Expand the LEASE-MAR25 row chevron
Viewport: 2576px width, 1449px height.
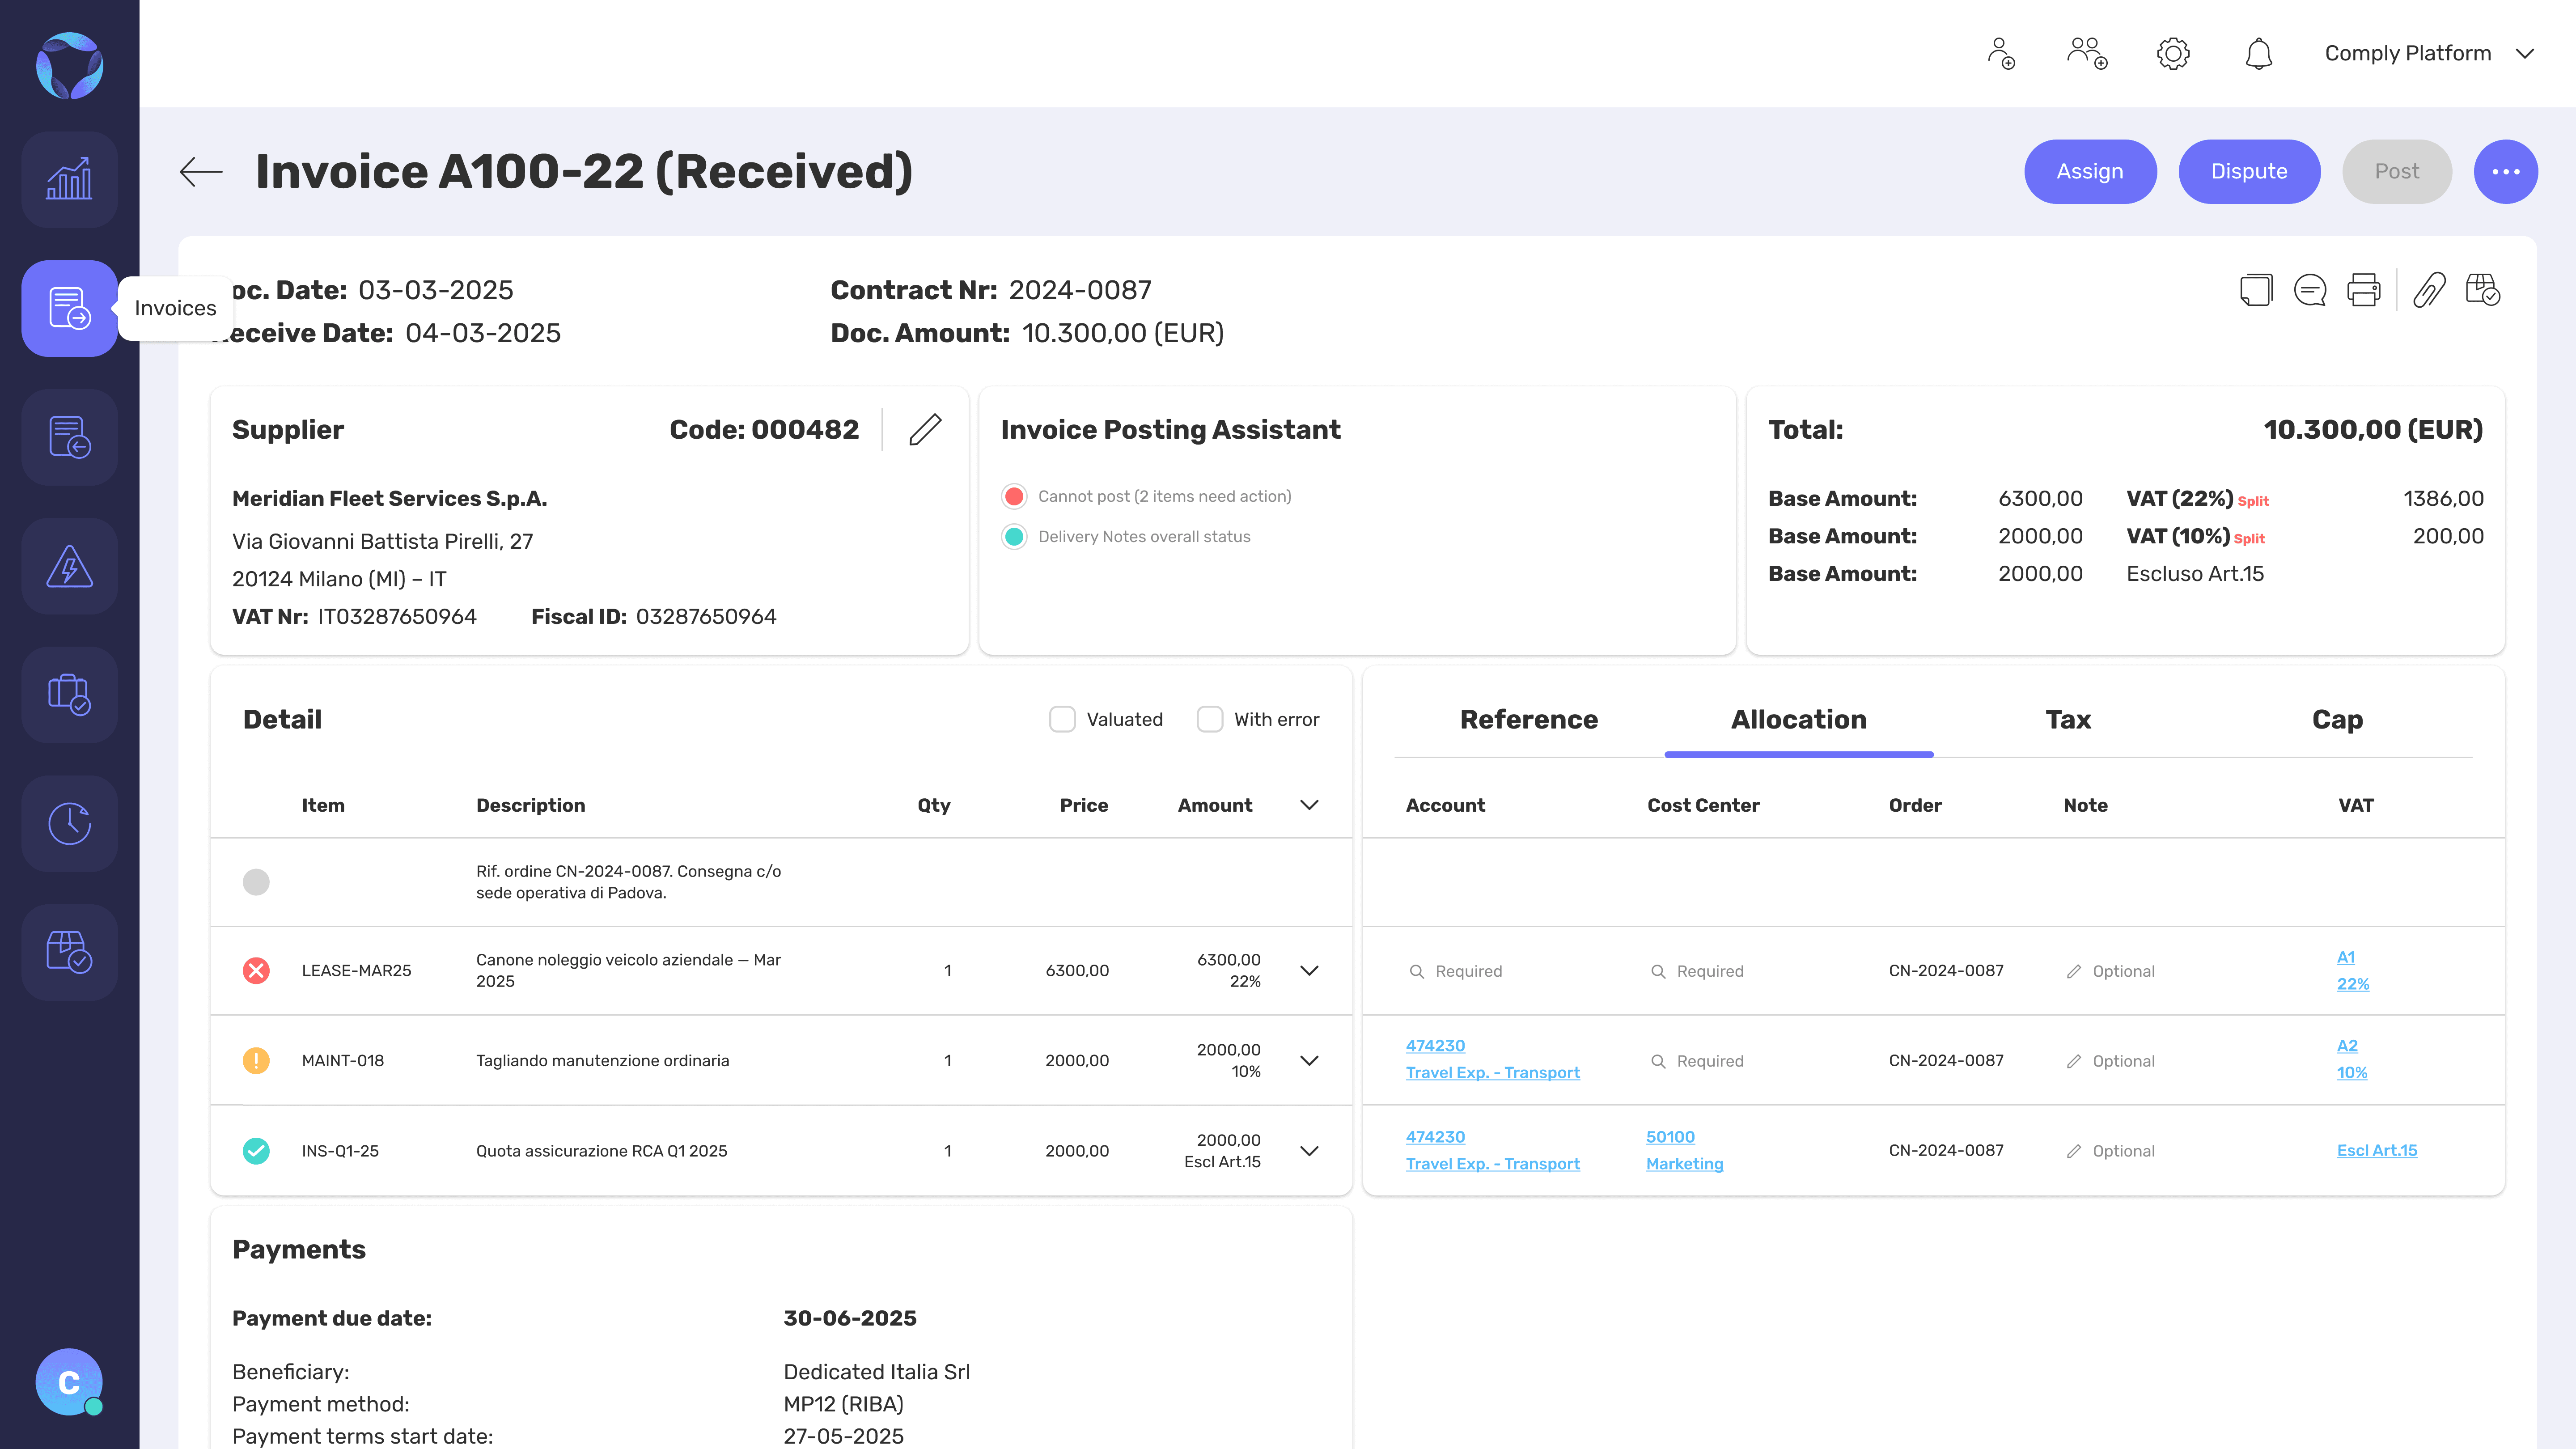click(1309, 971)
